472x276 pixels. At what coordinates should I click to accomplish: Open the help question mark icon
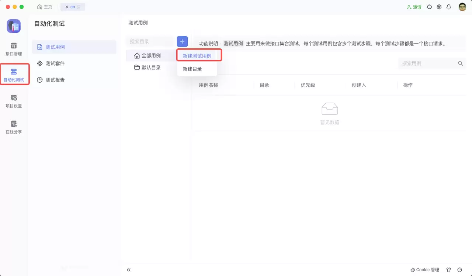tap(460, 270)
